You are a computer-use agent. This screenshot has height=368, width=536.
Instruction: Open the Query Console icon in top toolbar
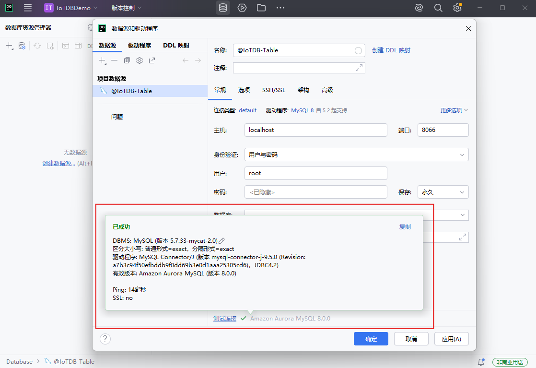coord(242,8)
